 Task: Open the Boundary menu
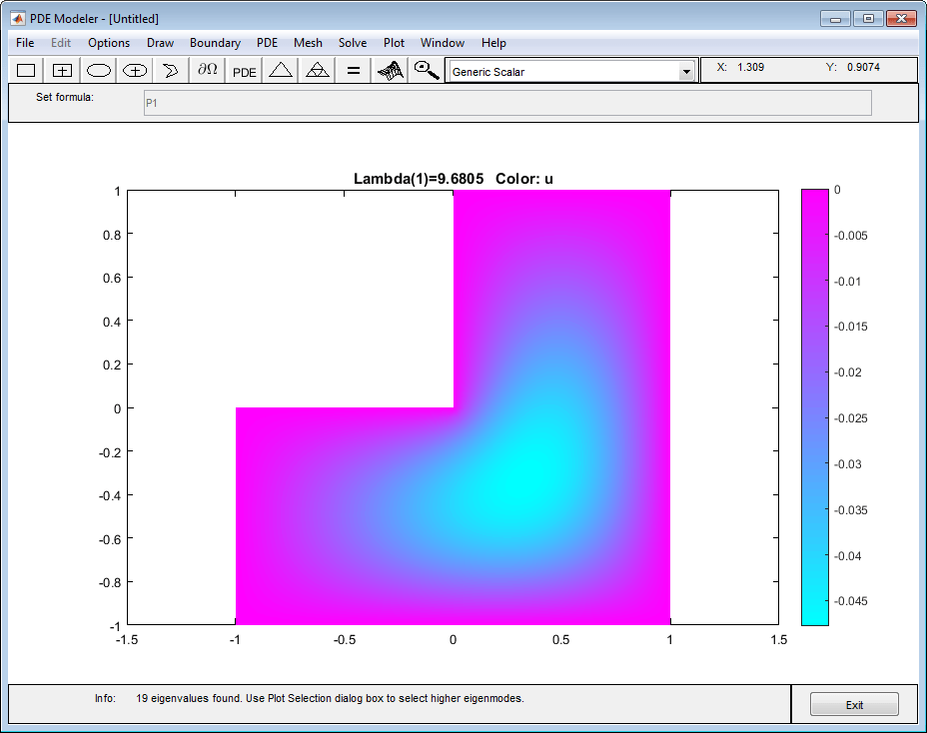click(x=215, y=43)
